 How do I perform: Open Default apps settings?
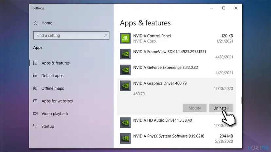(x=52, y=76)
